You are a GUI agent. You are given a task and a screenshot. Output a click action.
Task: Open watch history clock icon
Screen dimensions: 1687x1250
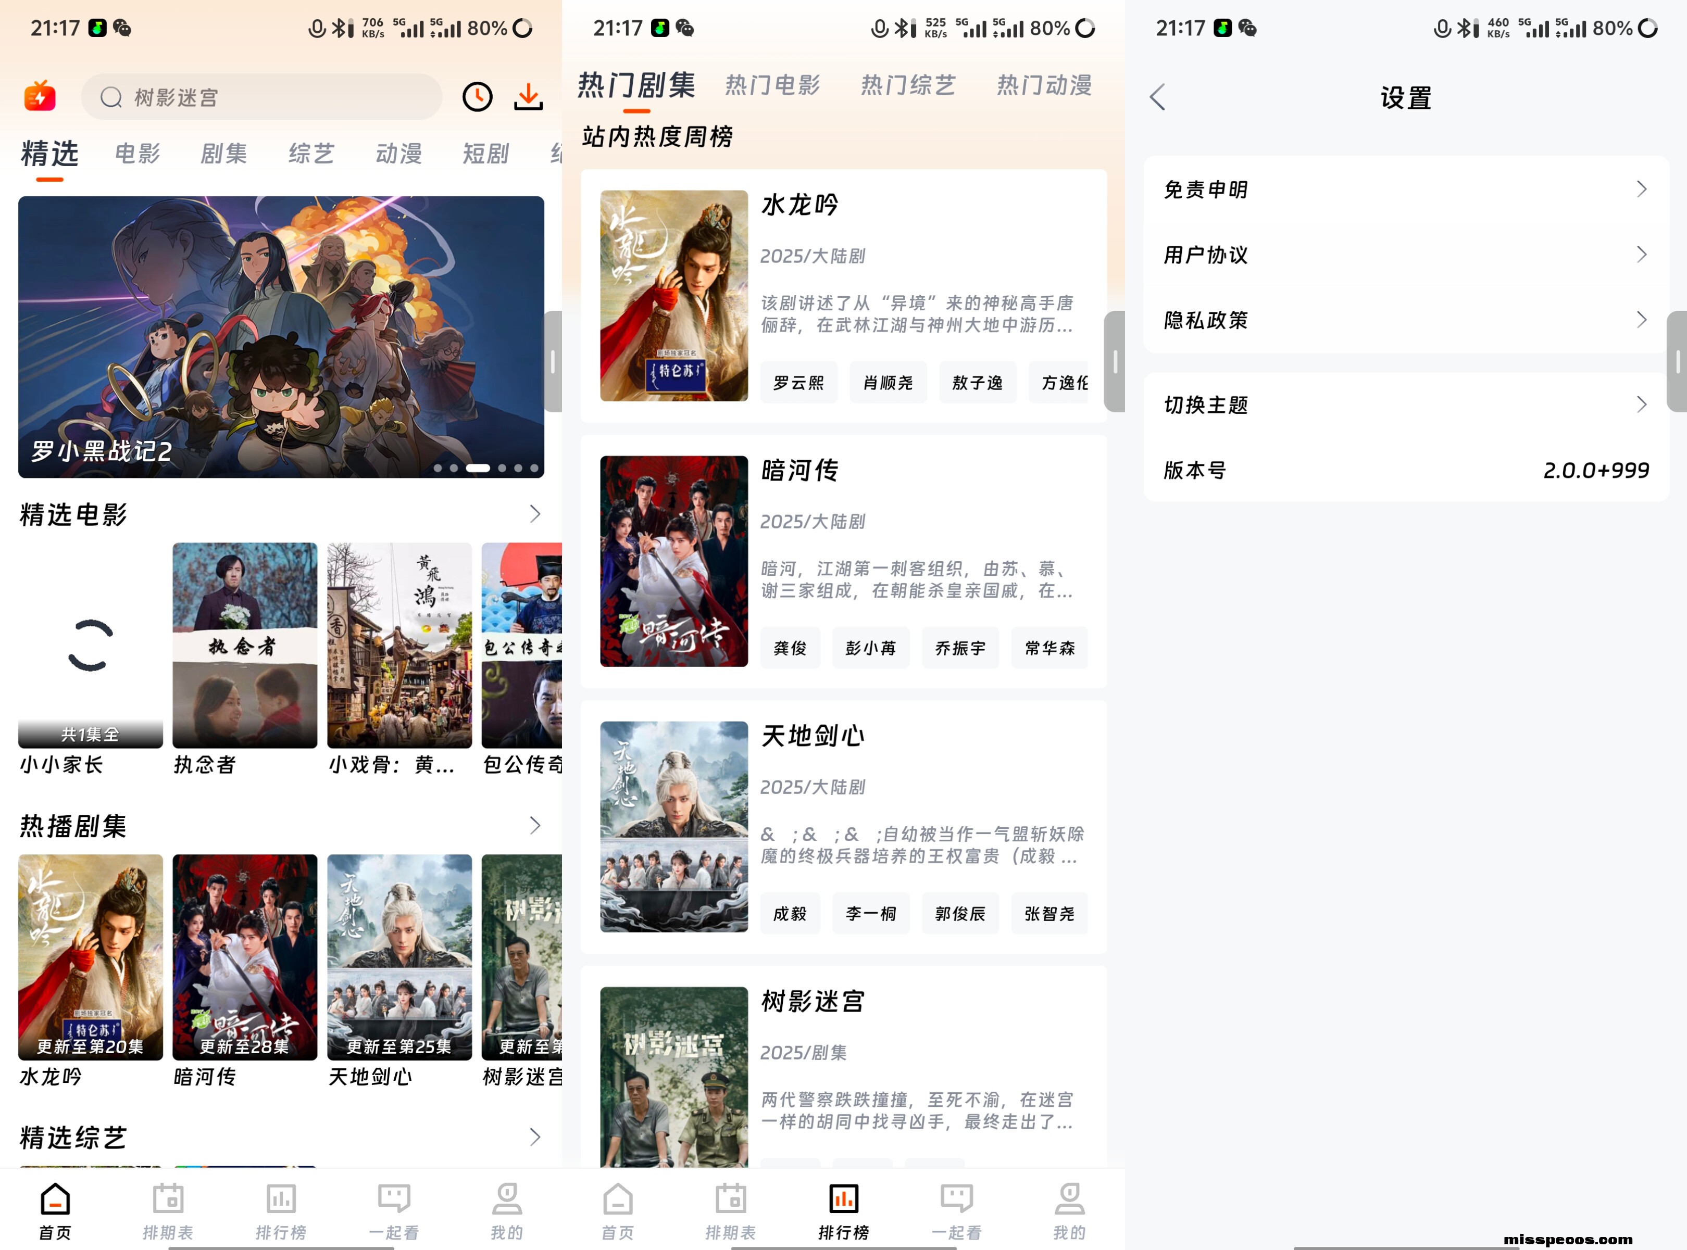pyautogui.click(x=477, y=97)
